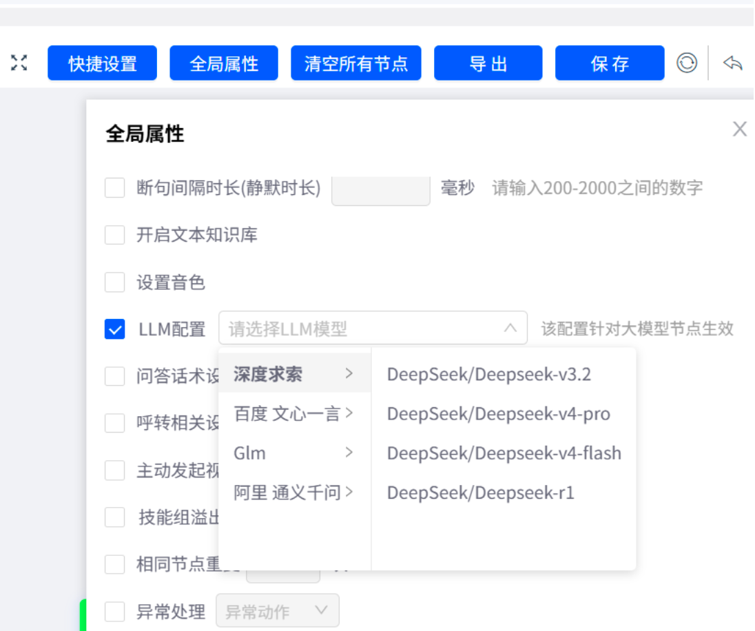Viewport: 755px width, 631px height.
Task: Click the circular refresh icon
Action: coord(687,63)
